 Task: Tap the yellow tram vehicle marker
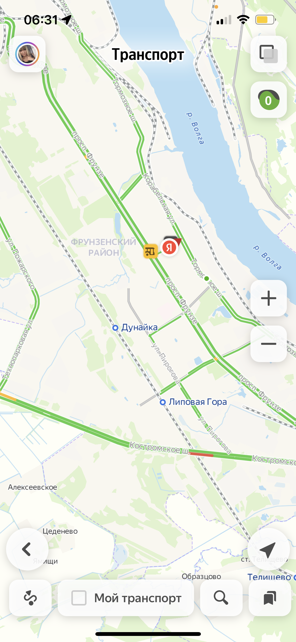coord(151,251)
